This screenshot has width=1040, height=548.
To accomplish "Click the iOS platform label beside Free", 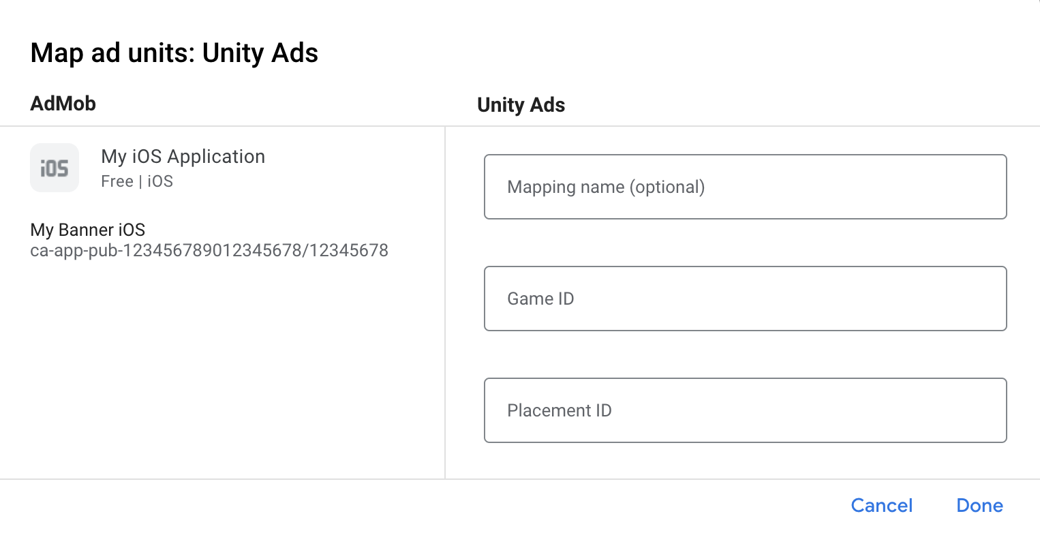I will tap(160, 181).
